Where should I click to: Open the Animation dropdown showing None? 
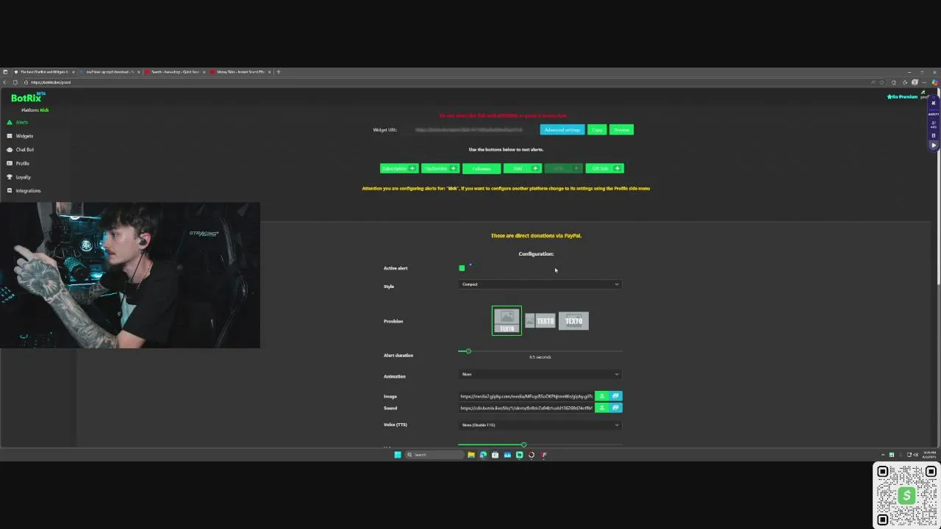click(540, 375)
